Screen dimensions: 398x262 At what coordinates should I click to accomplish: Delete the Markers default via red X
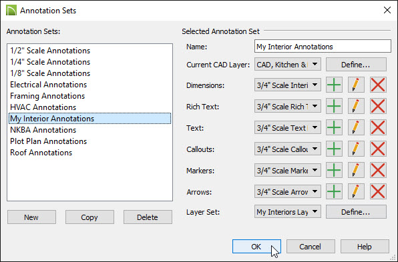pyautogui.click(x=378, y=170)
